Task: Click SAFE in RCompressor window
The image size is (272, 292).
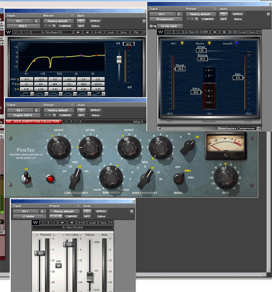Action: point(224,19)
